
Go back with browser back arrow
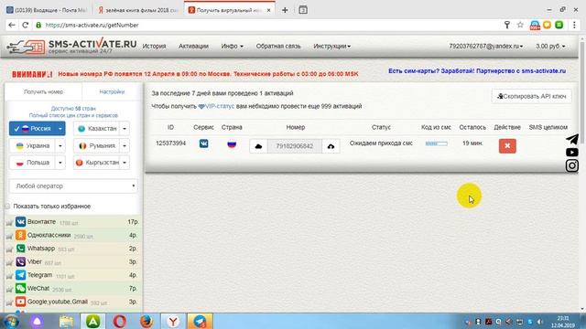pyautogui.click(x=12, y=25)
